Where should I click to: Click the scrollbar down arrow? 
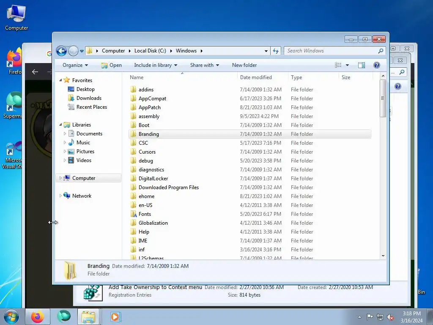click(383, 256)
